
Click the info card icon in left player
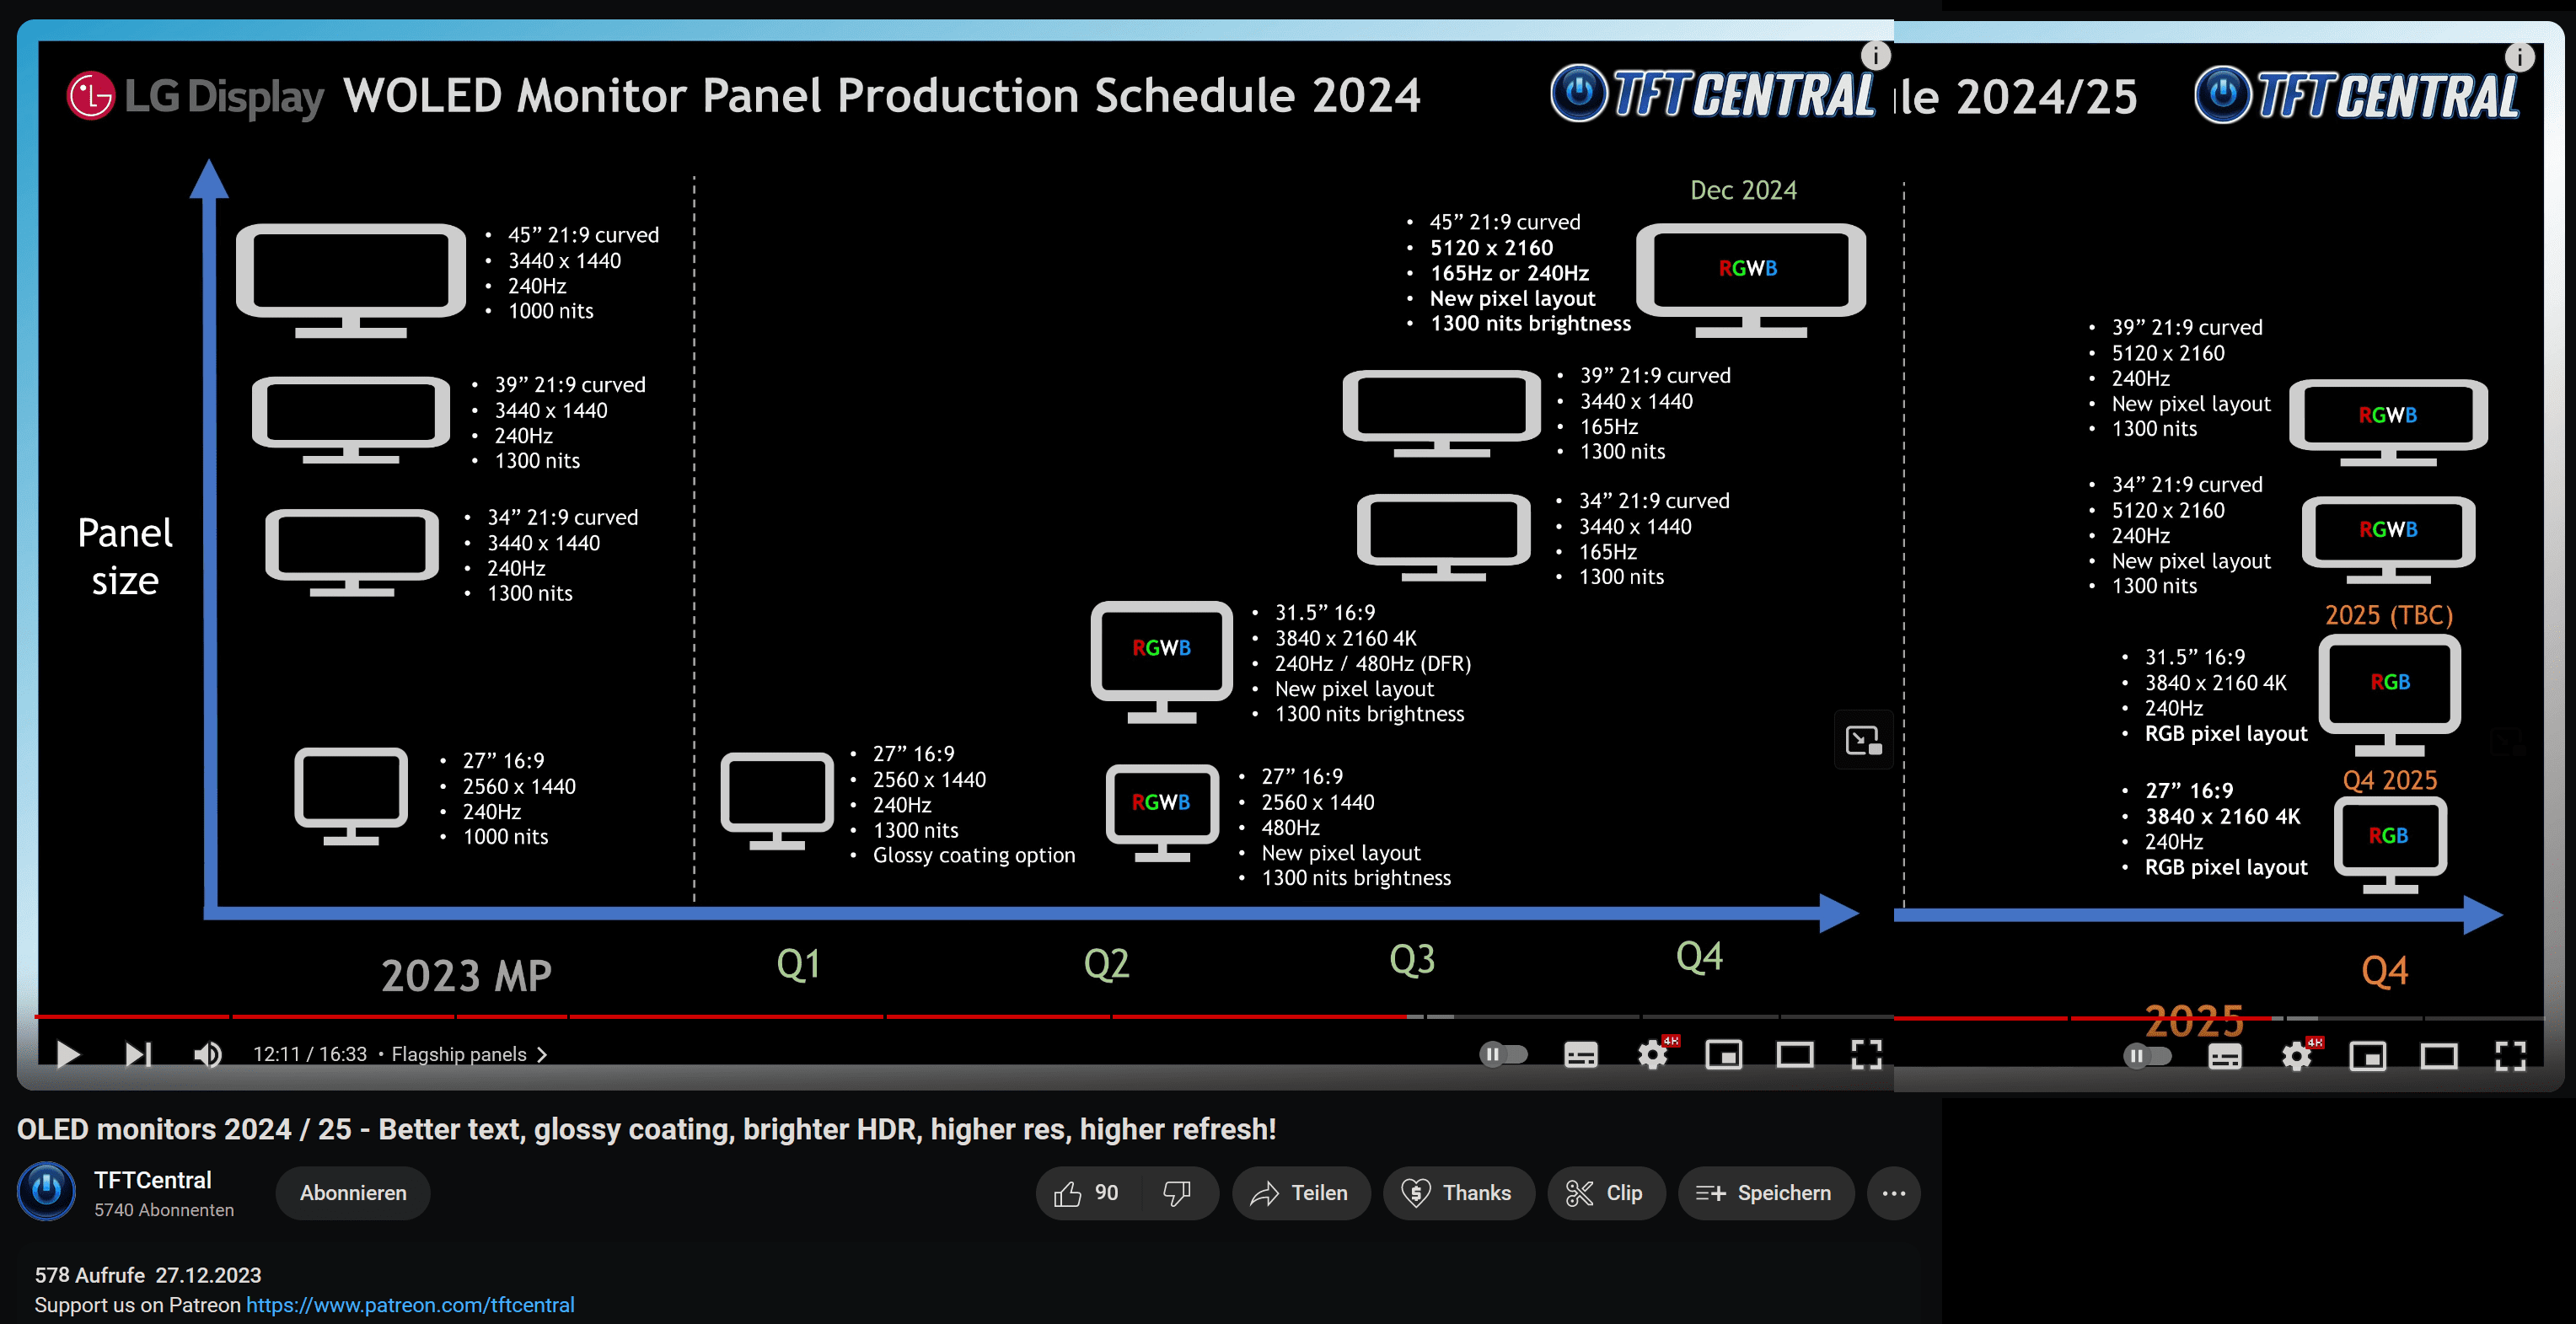click(x=1875, y=55)
